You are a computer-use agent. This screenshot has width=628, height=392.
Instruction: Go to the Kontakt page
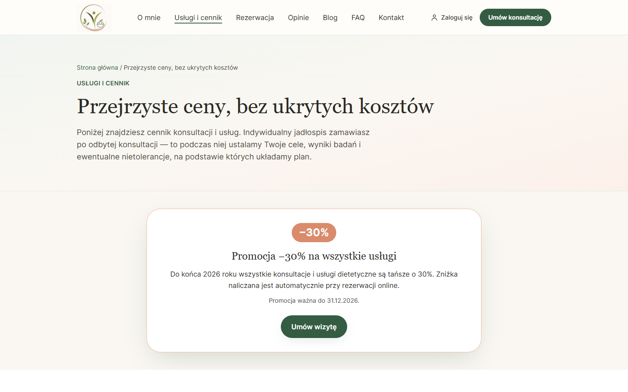[391, 17]
